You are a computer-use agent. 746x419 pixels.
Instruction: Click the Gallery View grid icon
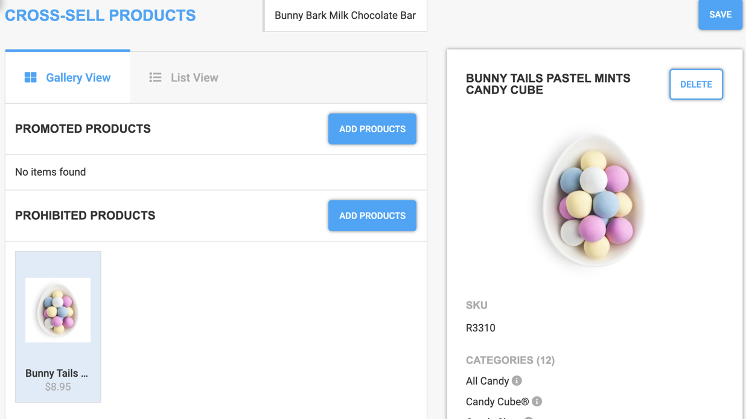[31, 77]
